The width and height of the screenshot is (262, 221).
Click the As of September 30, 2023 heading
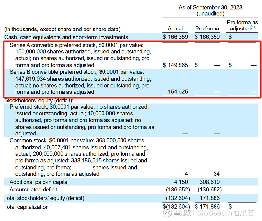(x=210, y=7)
